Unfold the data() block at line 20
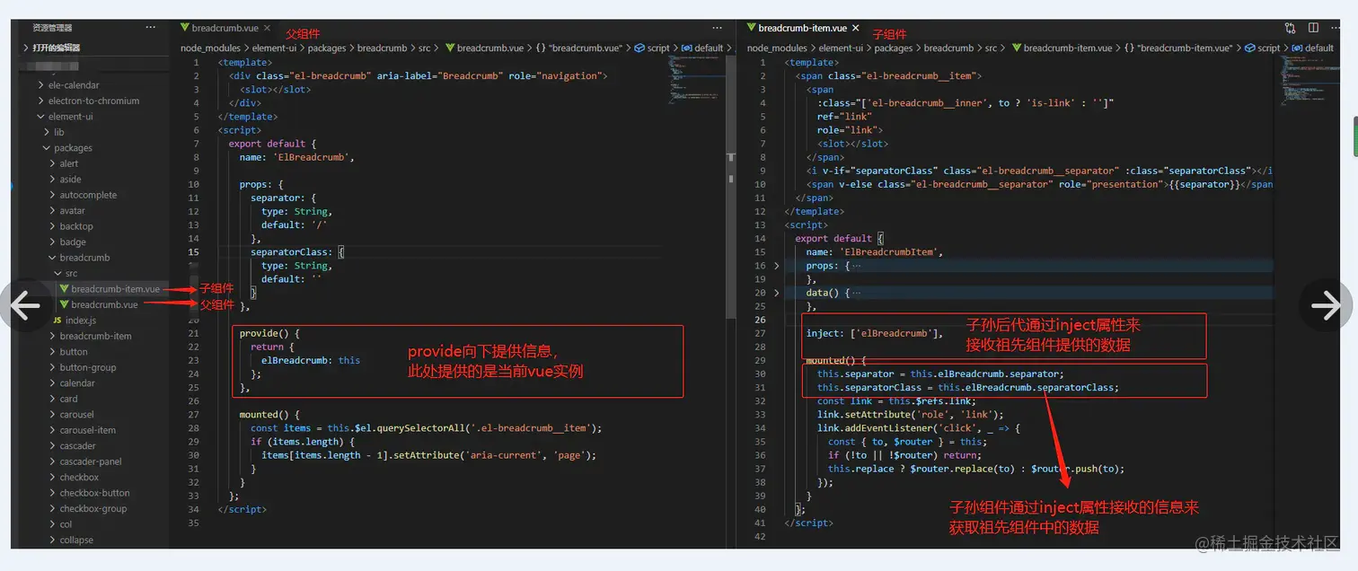This screenshot has width=1358, height=571. point(777,293)
